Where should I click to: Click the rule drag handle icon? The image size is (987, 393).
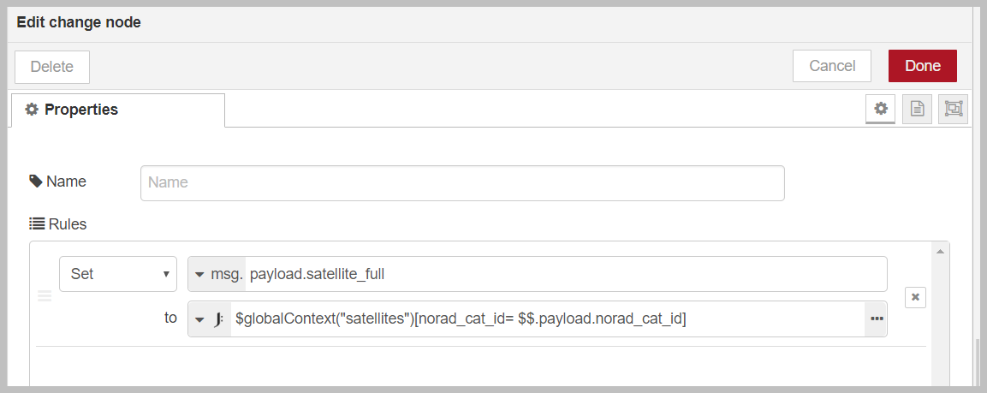coord(45,296)
